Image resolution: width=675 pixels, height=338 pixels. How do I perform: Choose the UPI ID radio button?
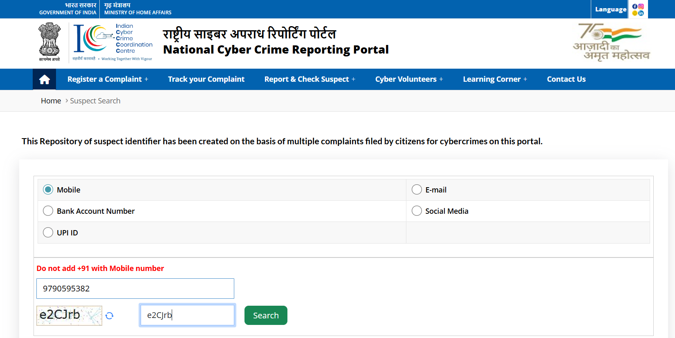pos(48,233)
